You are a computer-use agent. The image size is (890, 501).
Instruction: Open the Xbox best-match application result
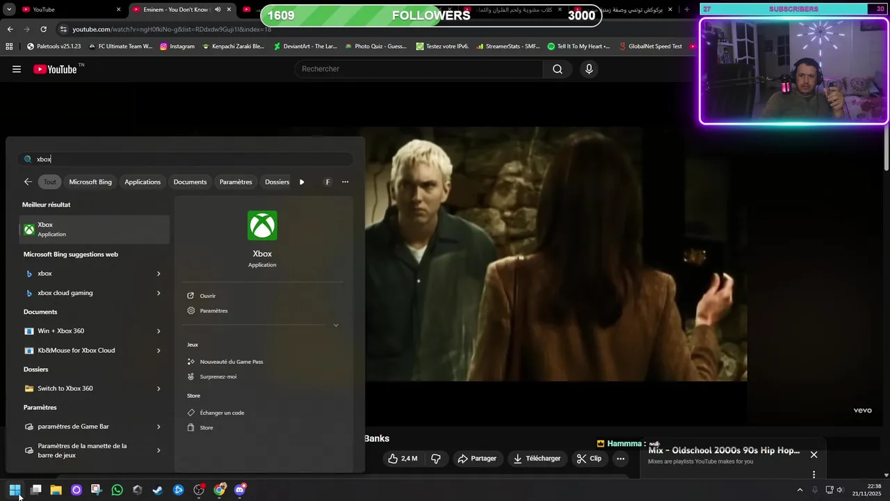tap(95, 230)
